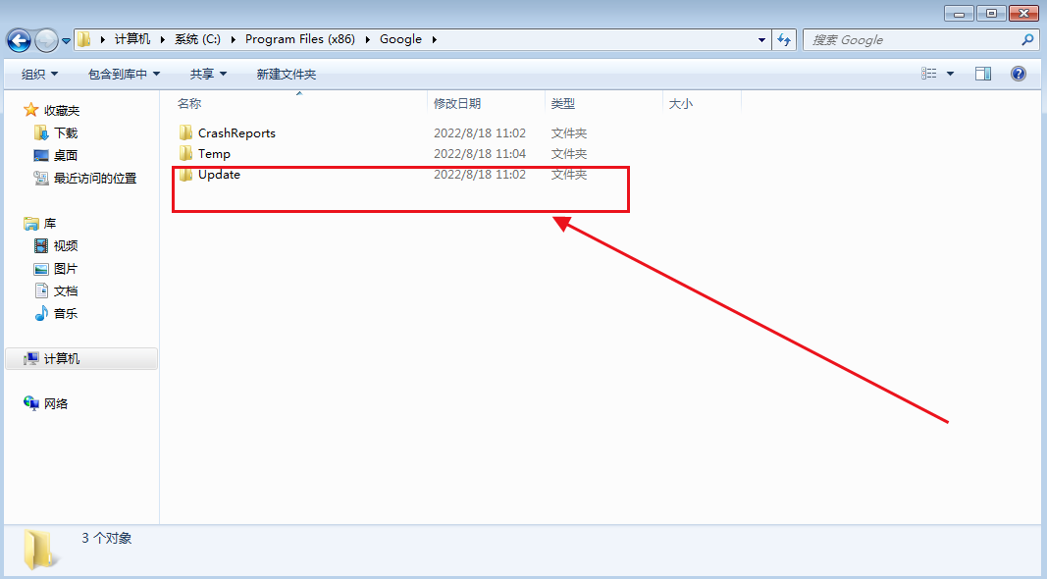Select Program Files (x86) breadcrumb segment
Image resolution: width=1047 pixels, height=579 pixels.
coord(300,39)
